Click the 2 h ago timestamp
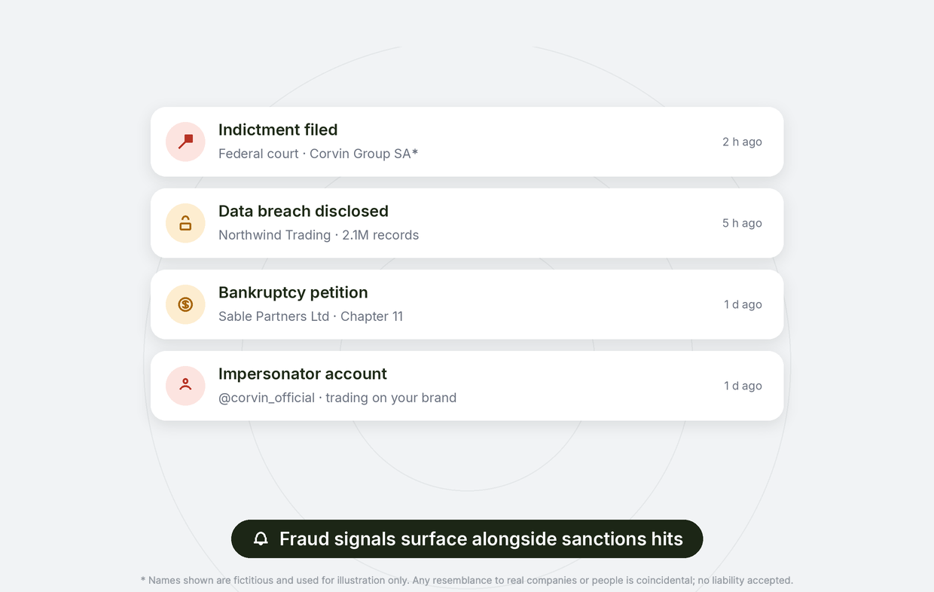This screenshot has height=592, width=934. [x=742, y=142]
